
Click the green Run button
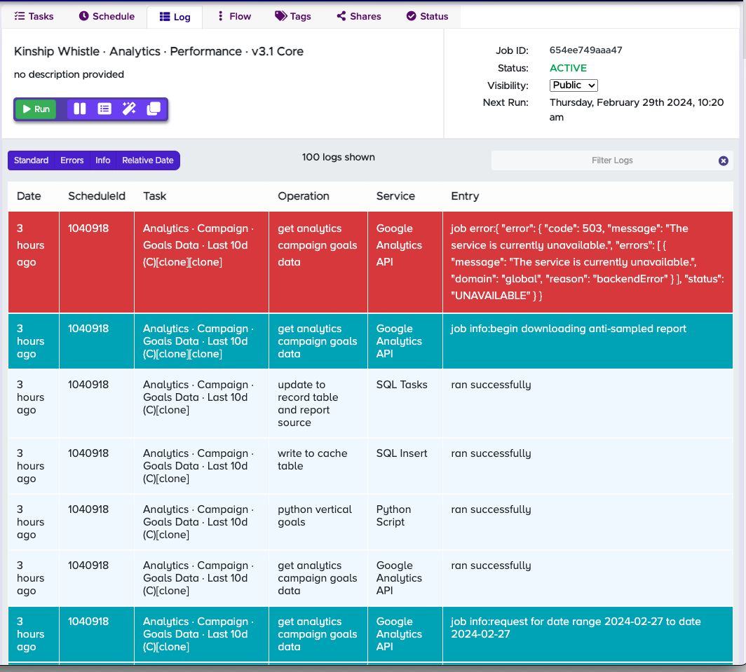(36, 109)
